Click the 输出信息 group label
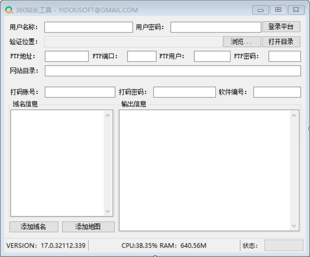The width and height of the screenshot is (310, 257). 134,104
